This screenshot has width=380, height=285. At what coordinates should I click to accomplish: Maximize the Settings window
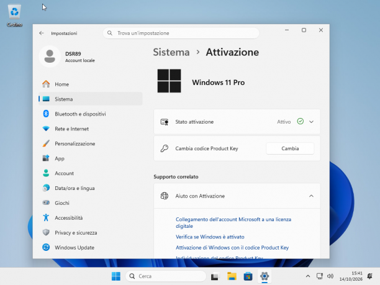(x=304, y=30)
